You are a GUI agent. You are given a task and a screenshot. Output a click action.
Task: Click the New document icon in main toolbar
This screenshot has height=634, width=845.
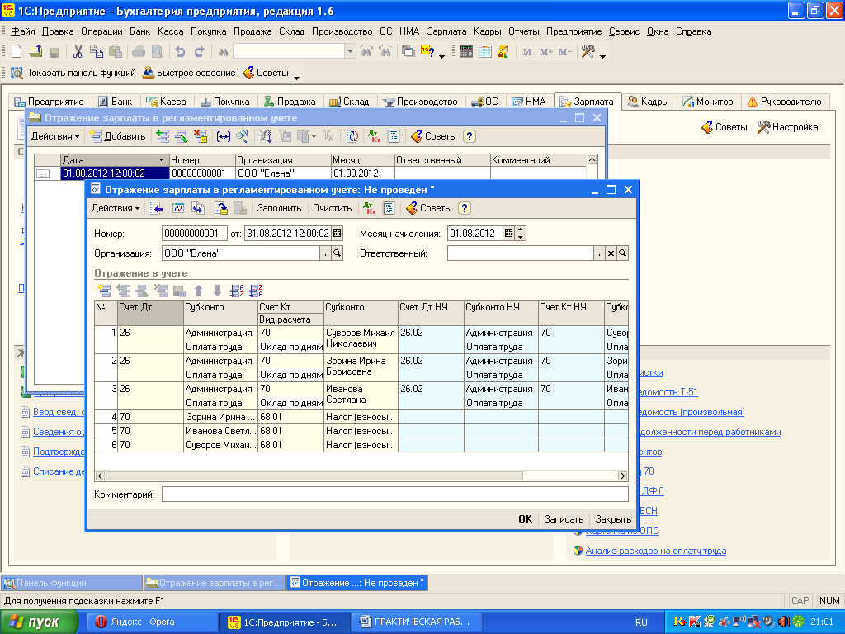tap(17, 52)
